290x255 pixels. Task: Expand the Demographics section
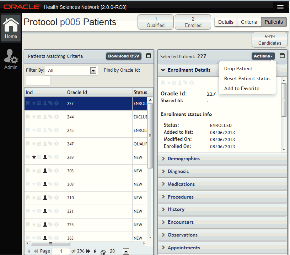click(163, 159)
